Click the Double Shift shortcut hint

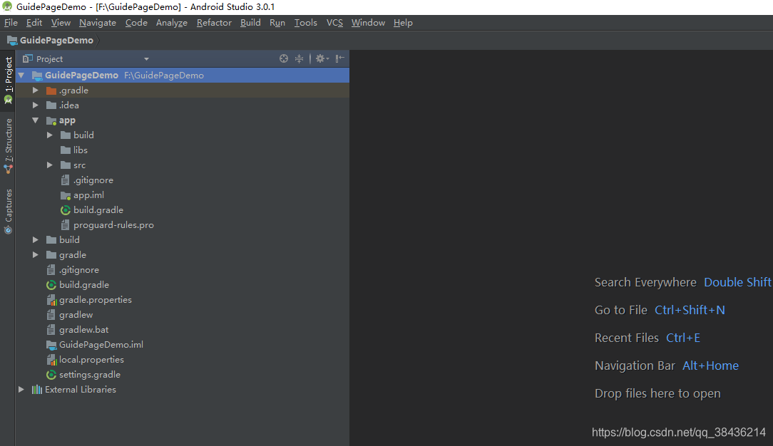[737, 283]
